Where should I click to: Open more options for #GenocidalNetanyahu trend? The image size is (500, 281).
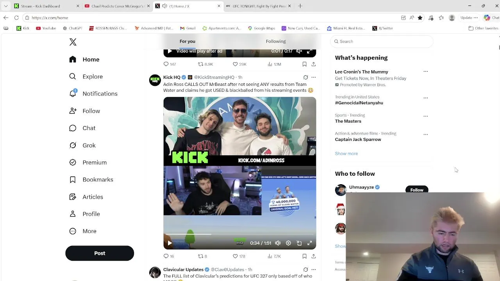(426, 98)
